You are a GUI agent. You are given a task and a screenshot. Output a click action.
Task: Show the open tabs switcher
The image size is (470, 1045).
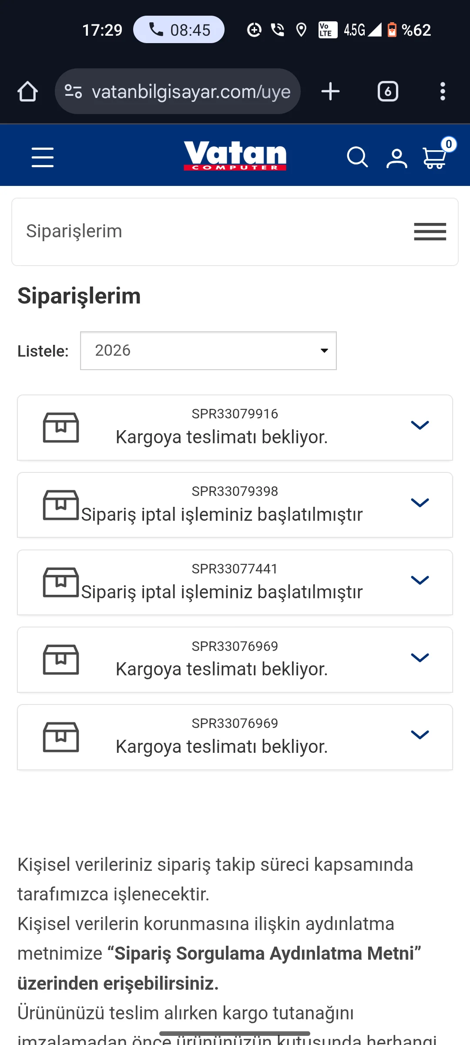(x=388, y=91)
